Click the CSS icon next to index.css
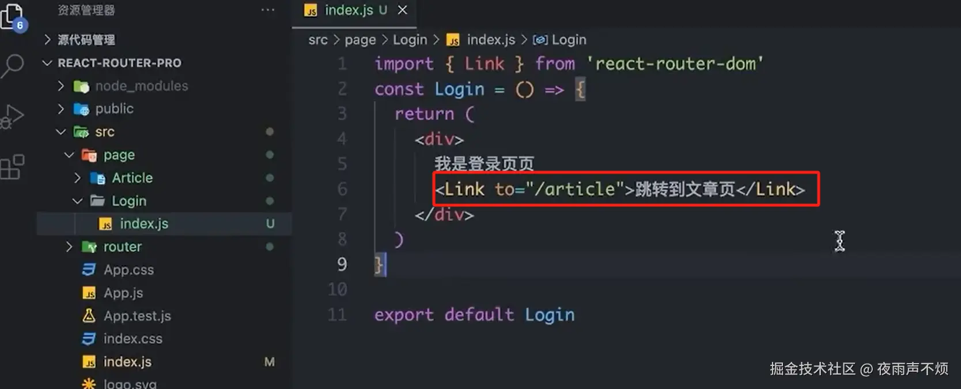 89,339
